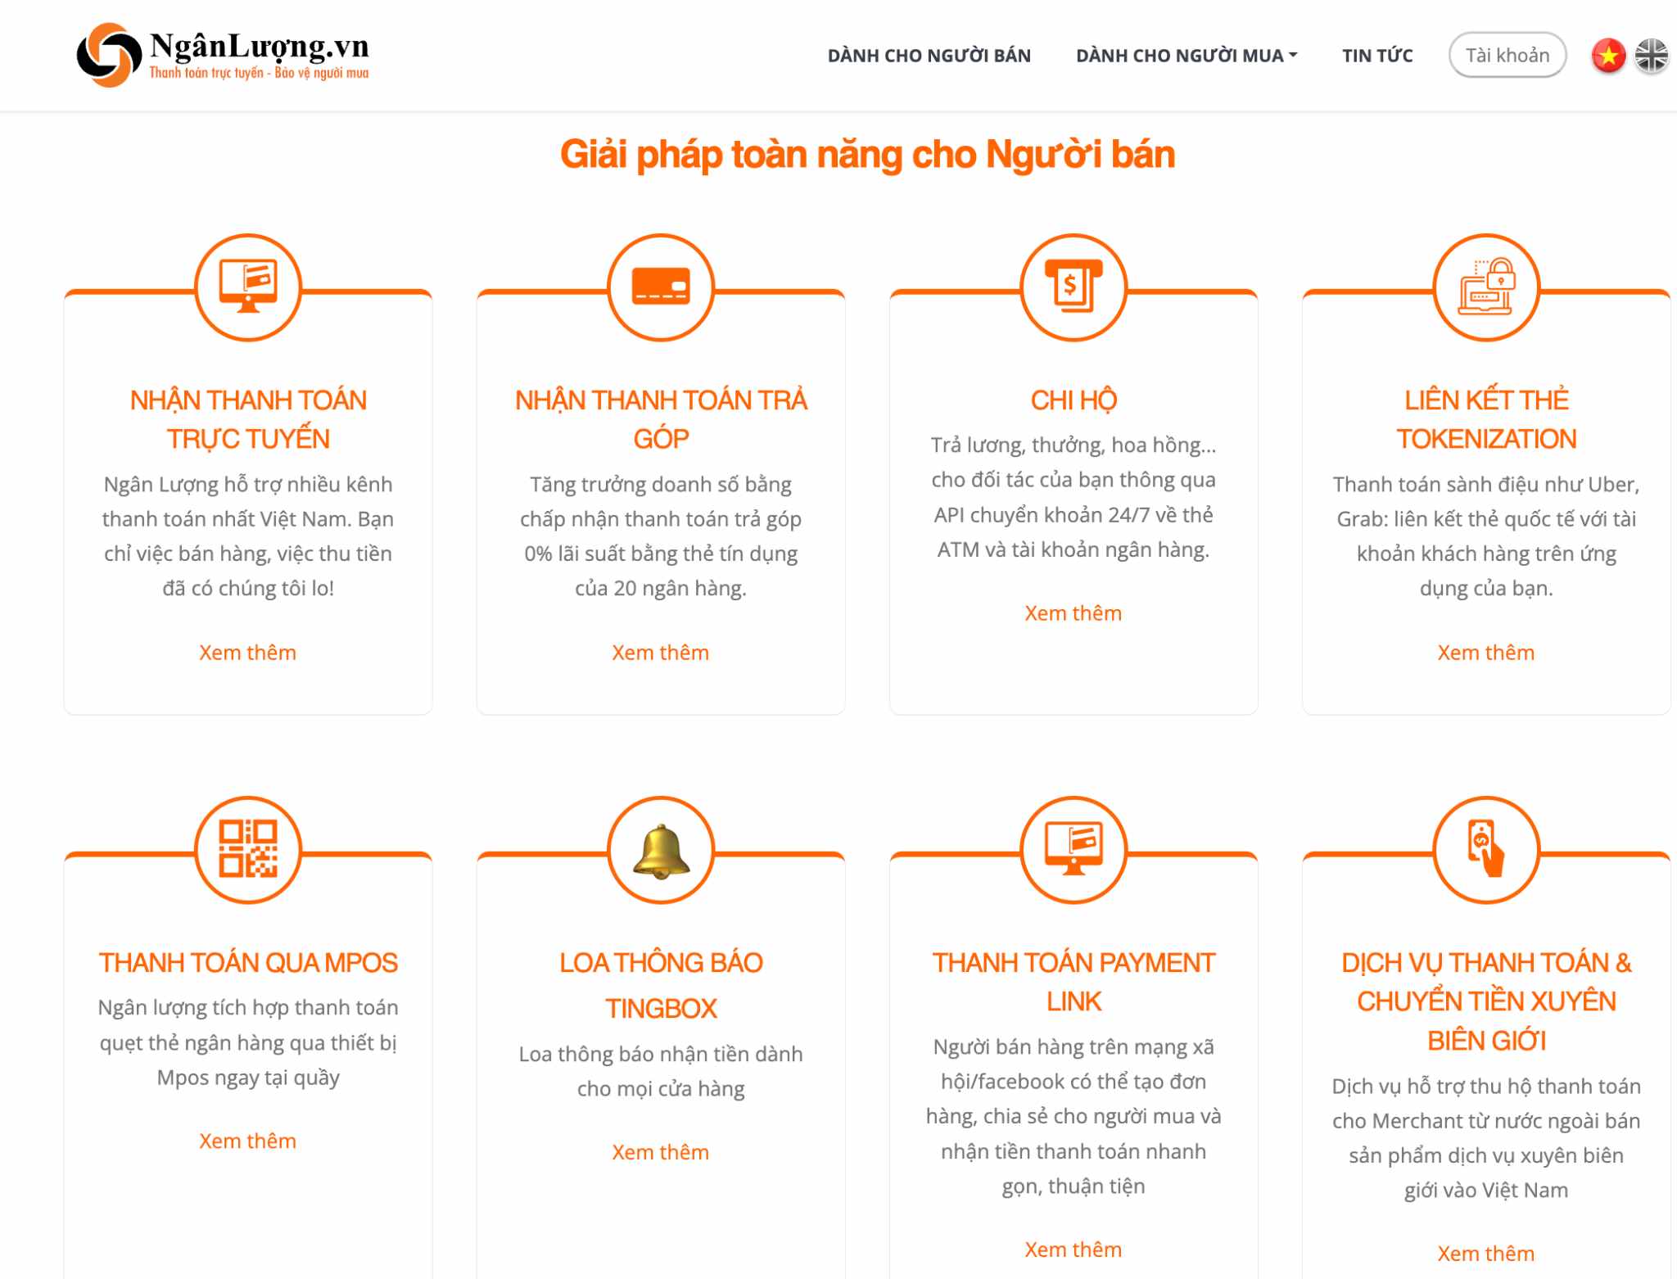Open the Tin tức menu item
The image size is (1677, 1279).
(1377, 56)
